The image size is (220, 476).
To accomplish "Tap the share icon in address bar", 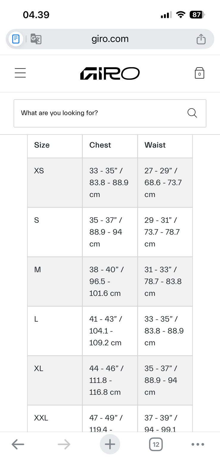I will click(201, 39).
